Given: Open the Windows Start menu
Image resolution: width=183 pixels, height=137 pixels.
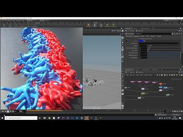Looking at the screenshot, I should (x=2, y=118).
